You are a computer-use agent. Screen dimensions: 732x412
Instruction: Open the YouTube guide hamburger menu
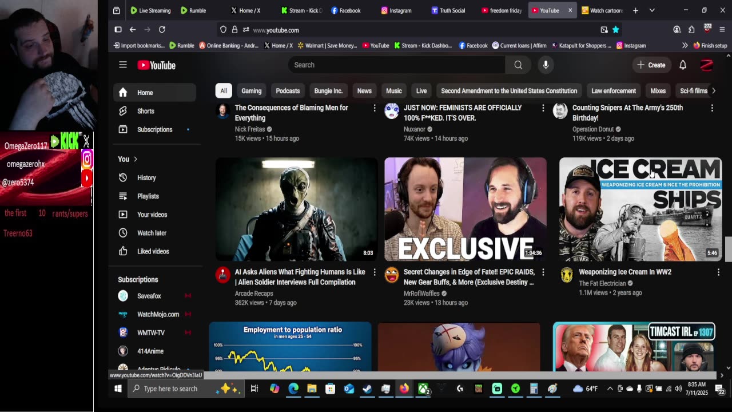pos(122,65)
